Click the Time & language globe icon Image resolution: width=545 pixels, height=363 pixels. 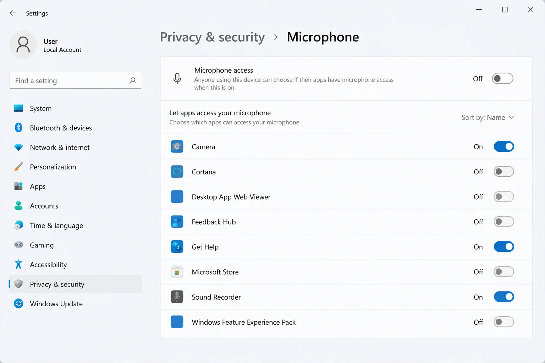coord(18,225)
